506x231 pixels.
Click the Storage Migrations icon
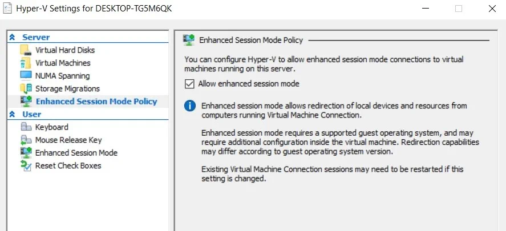click(x=26, y=88)
